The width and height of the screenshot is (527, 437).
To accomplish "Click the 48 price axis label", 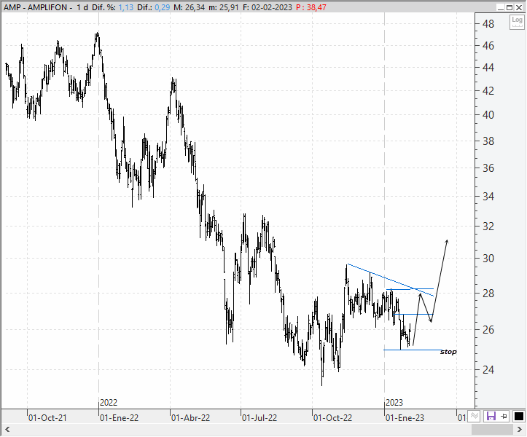I will [x=488, y=24].
